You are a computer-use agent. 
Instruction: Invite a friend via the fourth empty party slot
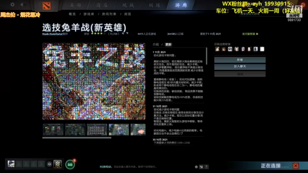click(41, 164)
